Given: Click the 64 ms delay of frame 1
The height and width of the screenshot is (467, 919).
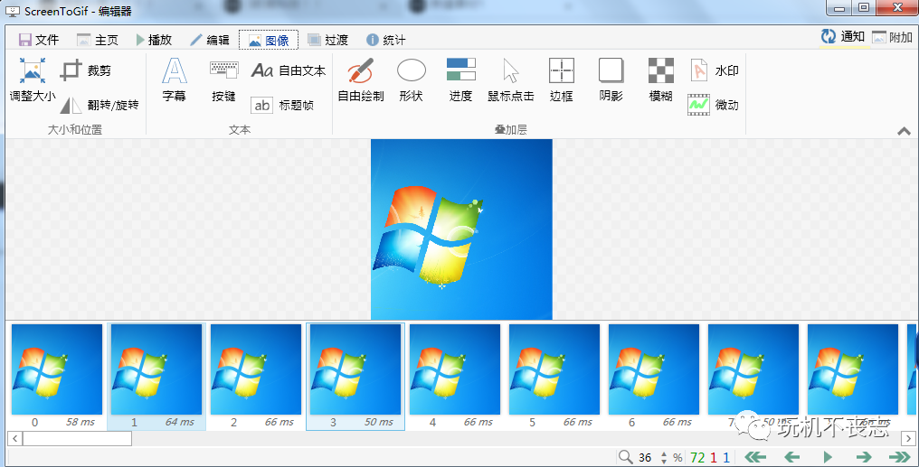Looking at the screenshot, I should pyautogui.click(x=180, y=422).
